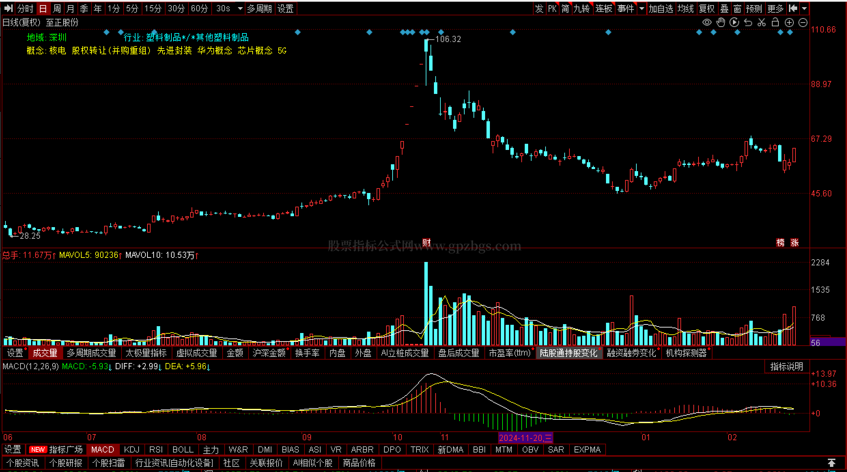Switch to the 多周期成交量 tab
This screenshot has height=472, width=847.
tap(91, 353)
